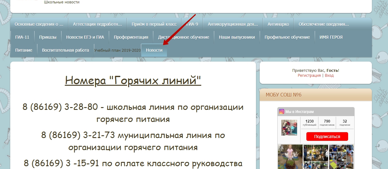Navigate to Профориентация section
This screenshot has width=388, height=169.
pyautogui.click(x=131, y=37)
